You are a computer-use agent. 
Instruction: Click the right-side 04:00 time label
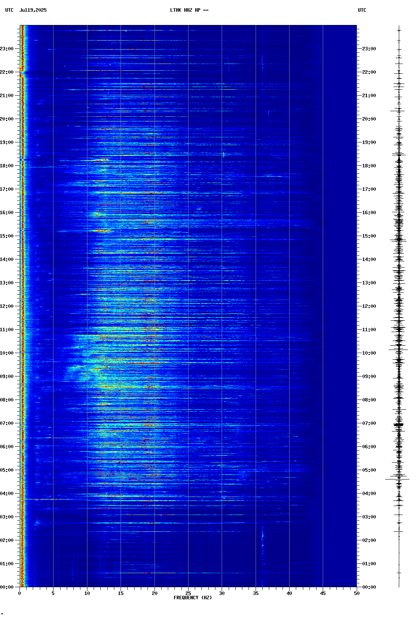tap(369, 494)
